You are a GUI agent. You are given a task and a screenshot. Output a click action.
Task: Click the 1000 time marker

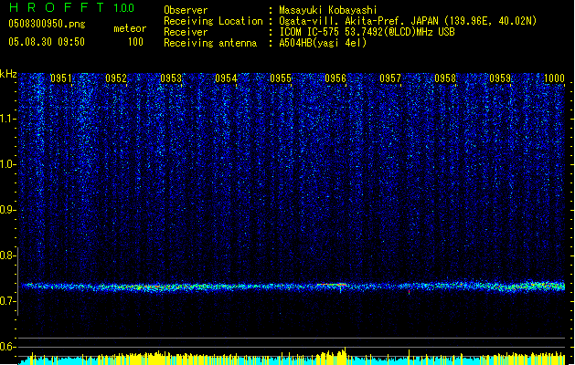554,78
